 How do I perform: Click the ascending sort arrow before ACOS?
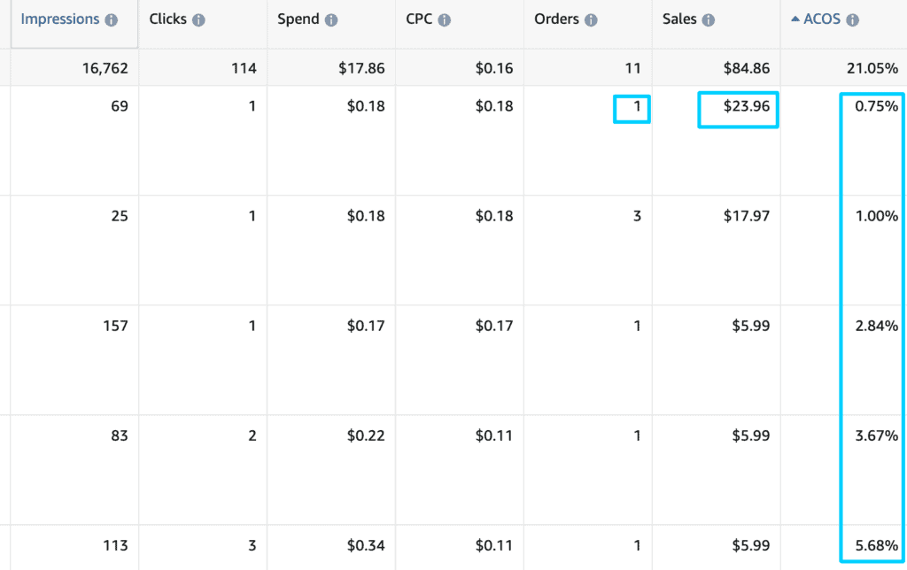coord(795,19)
